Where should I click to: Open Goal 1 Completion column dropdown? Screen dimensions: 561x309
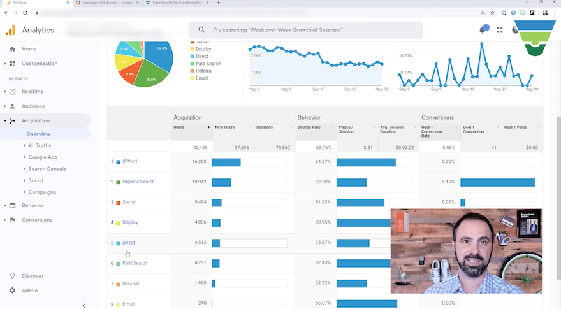coord(498,127)
